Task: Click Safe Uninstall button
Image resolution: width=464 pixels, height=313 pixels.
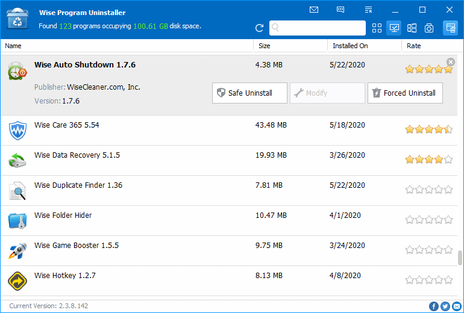Action: pyautogui.click(x=249, y=93)
